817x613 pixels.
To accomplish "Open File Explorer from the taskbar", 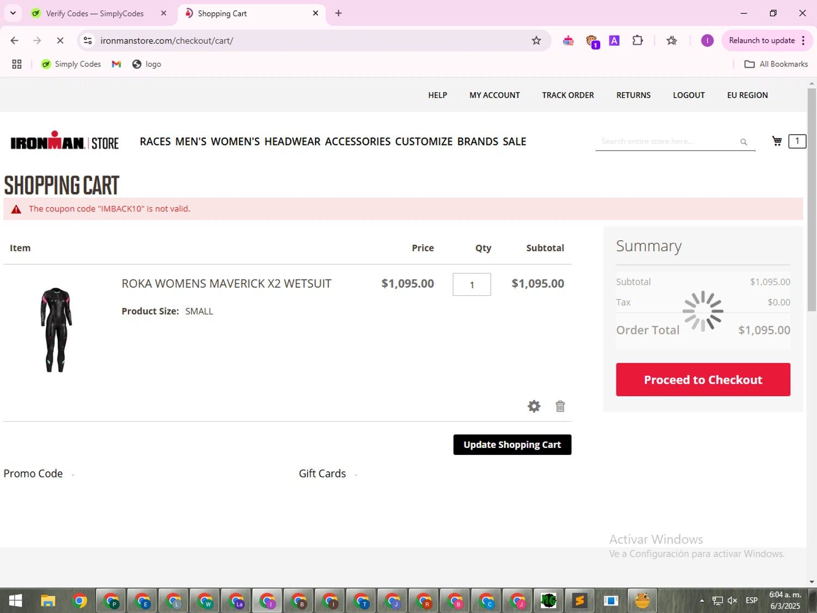I will coord(48,600).
